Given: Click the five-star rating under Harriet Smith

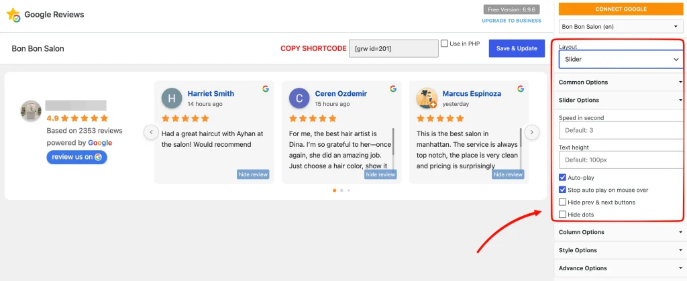Looking at the screenshot, I should tap(185, 118).
